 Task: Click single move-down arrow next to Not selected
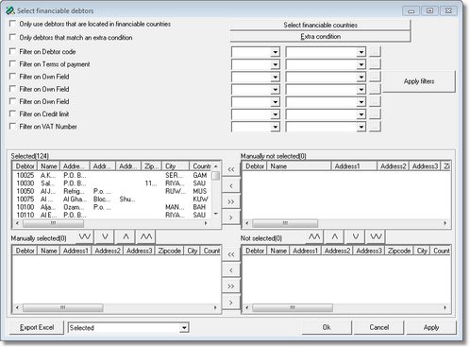point(356,236)
